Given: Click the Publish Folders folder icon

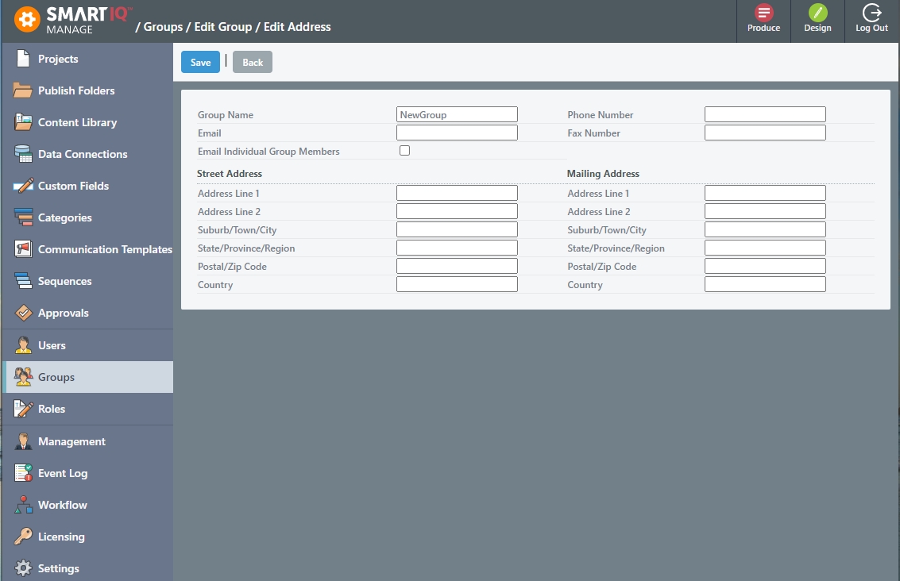Looking at the screenshot, I should pos(23,90).
